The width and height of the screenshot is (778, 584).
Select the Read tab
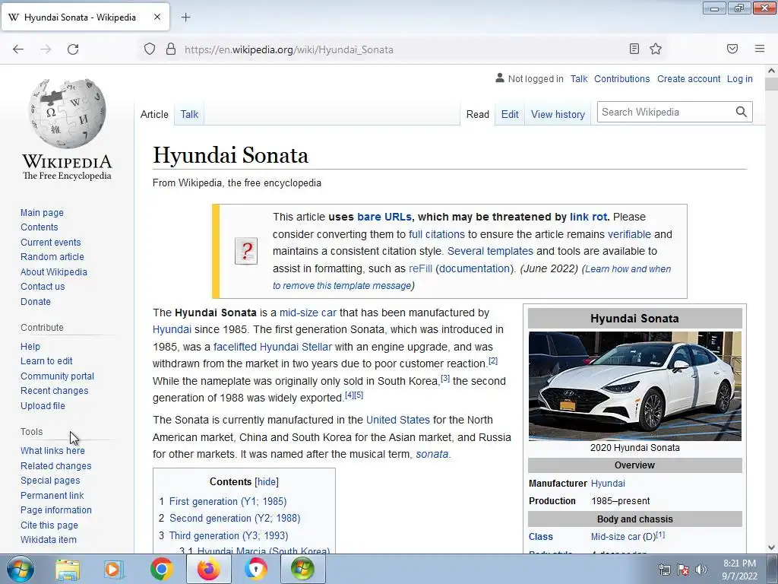pos(478,114)
